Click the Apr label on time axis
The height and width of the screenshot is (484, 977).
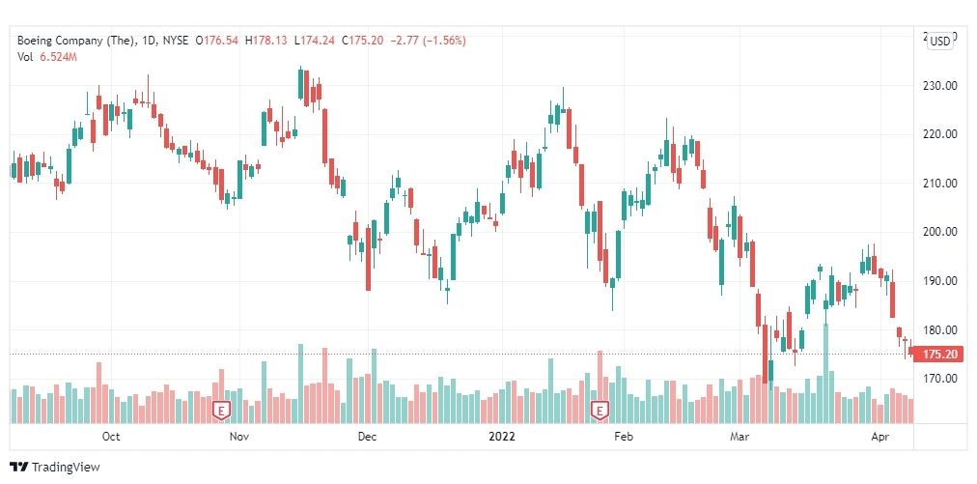[x=879, y=437]
